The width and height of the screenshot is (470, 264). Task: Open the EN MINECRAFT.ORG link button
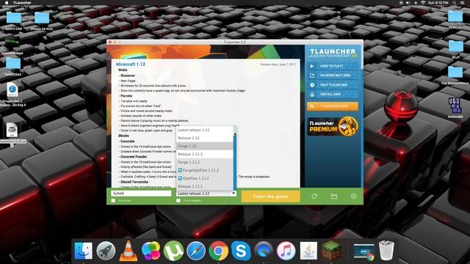(333, 76)
